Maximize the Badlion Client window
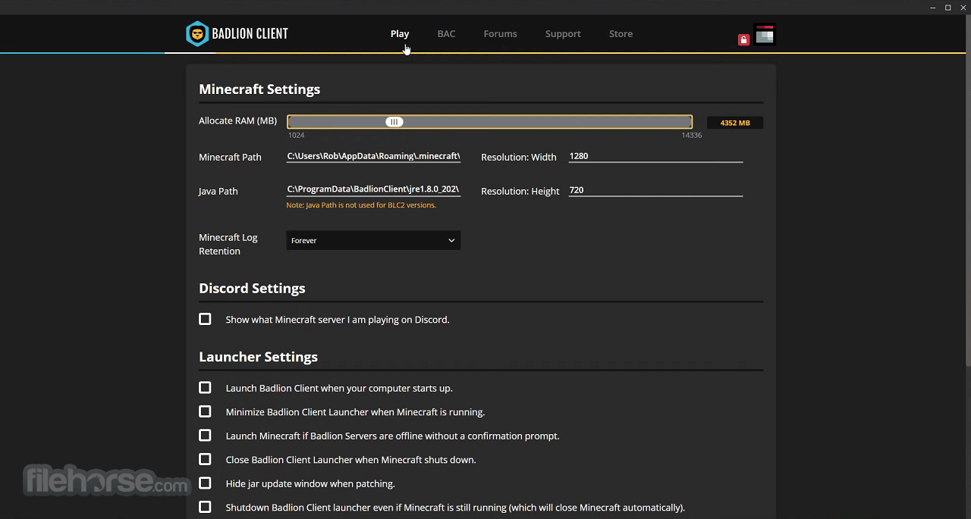 point(947,7)
